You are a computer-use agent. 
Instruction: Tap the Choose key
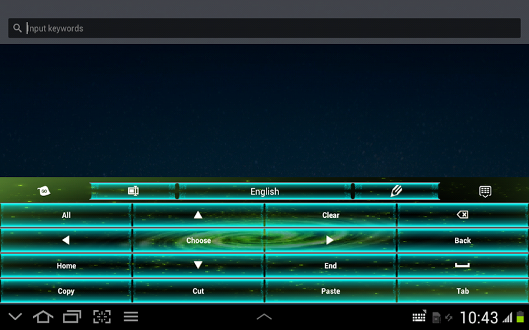pos(198,240)
